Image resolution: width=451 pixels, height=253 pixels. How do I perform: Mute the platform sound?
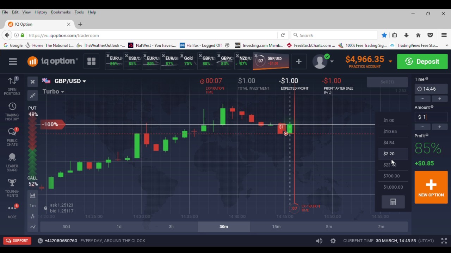tap(319, 241)
